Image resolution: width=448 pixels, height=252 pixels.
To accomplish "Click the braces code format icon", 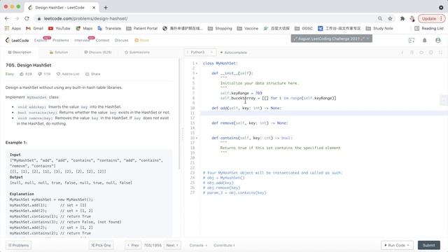I will tap(412, 52).
